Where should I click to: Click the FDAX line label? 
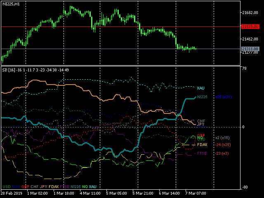(202, 145)
